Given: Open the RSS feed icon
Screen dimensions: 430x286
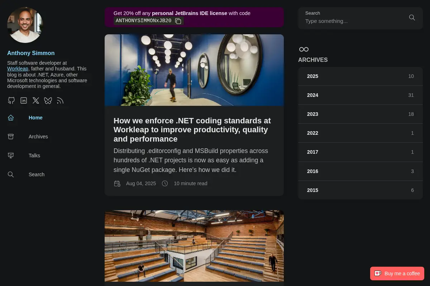Looking at the screenshot, I should 60,100.
